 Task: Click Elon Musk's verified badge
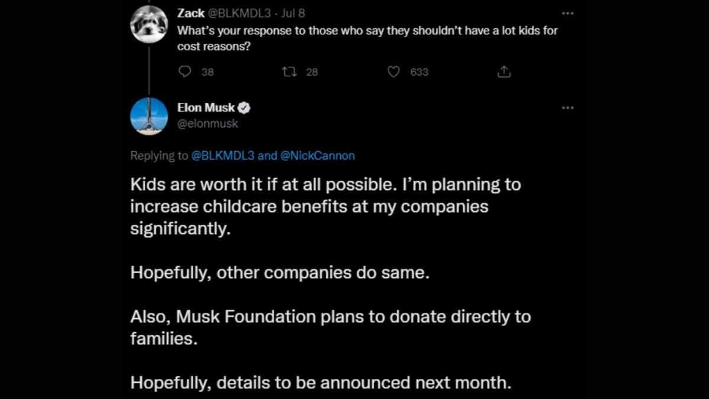point(245,108)
